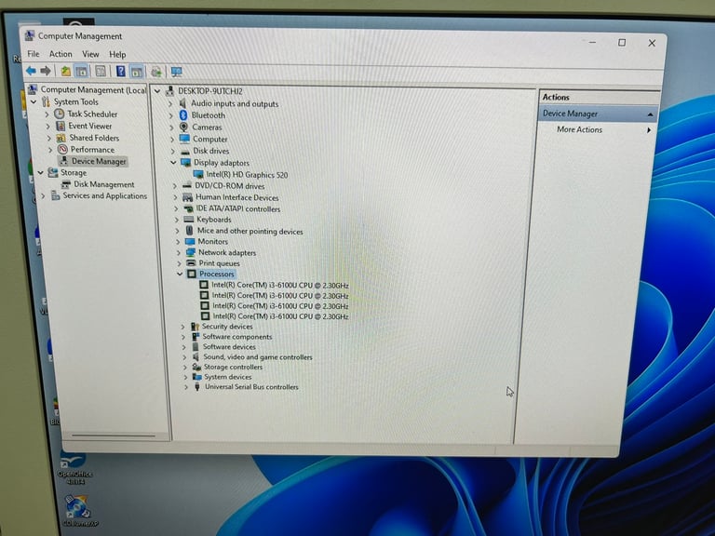Select Device Manager in left tree
715x536 pixels.
[x=99, y=161]
